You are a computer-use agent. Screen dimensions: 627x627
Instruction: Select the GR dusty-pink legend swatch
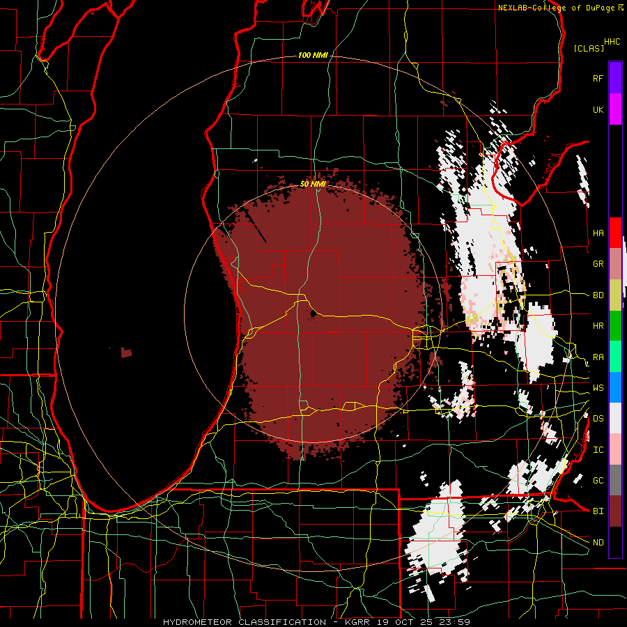[615, 263]
